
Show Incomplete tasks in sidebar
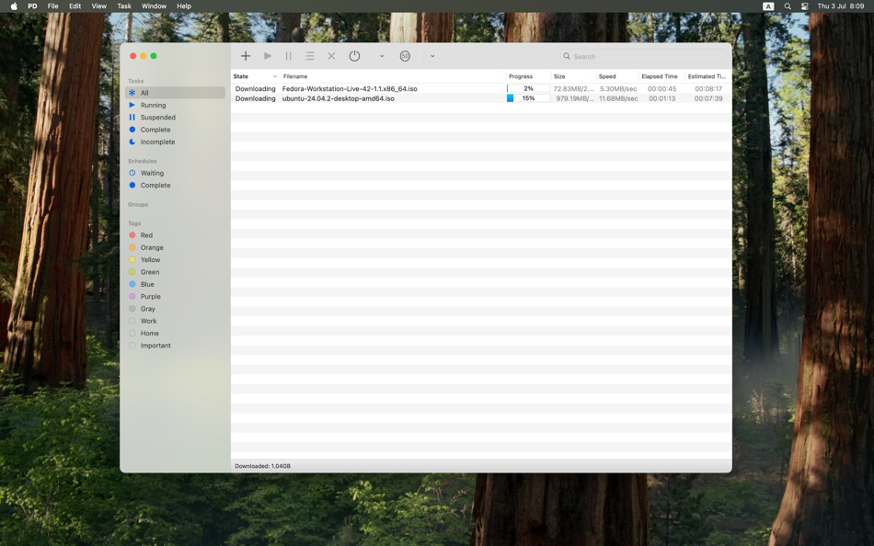176,142
